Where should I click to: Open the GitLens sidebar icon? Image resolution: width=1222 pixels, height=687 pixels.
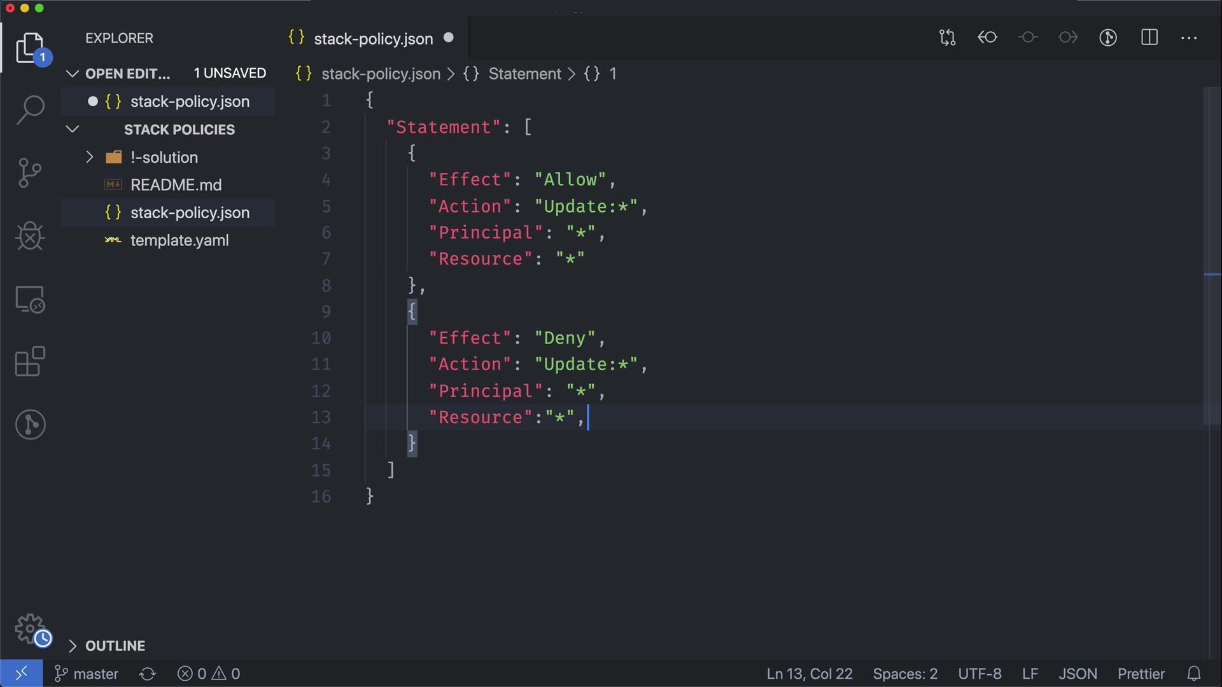tap(30, 424)
